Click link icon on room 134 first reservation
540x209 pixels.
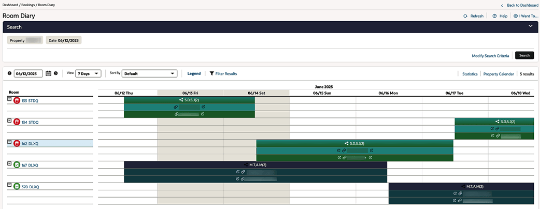pos(498,129)
